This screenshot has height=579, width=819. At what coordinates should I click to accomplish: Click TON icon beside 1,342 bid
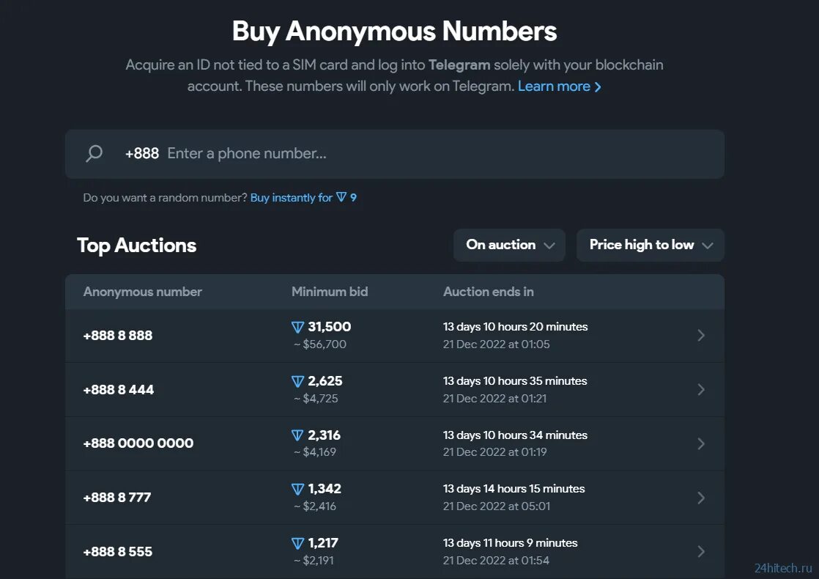tap(297, 490)
